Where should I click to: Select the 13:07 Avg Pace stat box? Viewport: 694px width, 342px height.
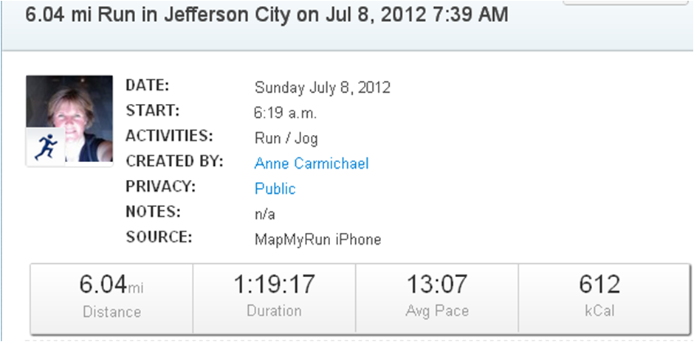(437, 297)
